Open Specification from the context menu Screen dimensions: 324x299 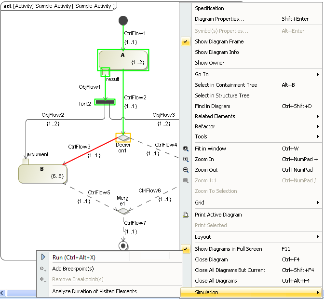(x=209, y=8)
